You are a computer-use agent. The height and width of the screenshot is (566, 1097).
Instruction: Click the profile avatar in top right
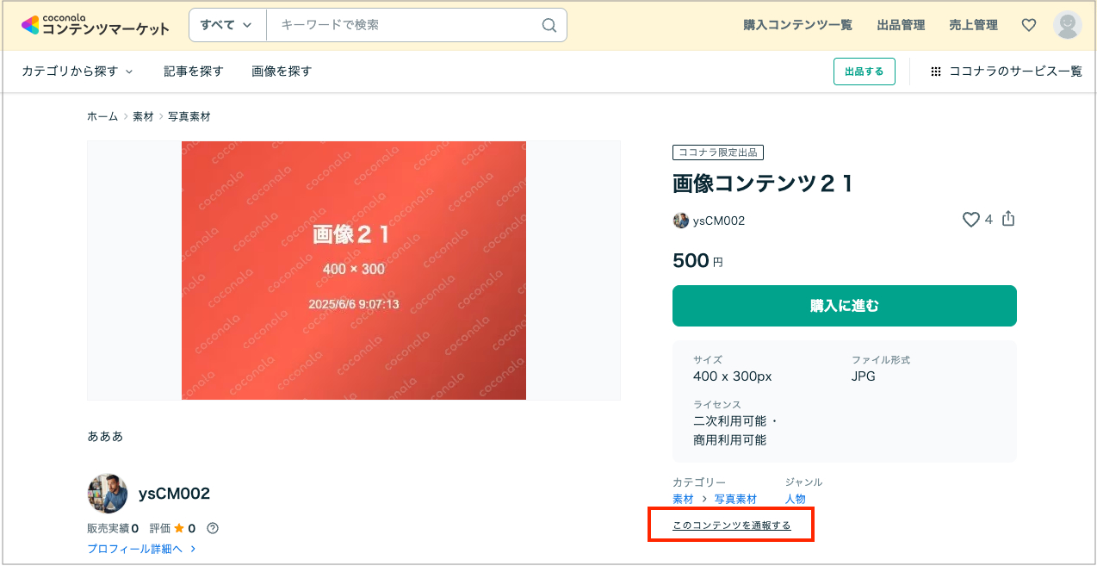click(x=1067, y=24)
